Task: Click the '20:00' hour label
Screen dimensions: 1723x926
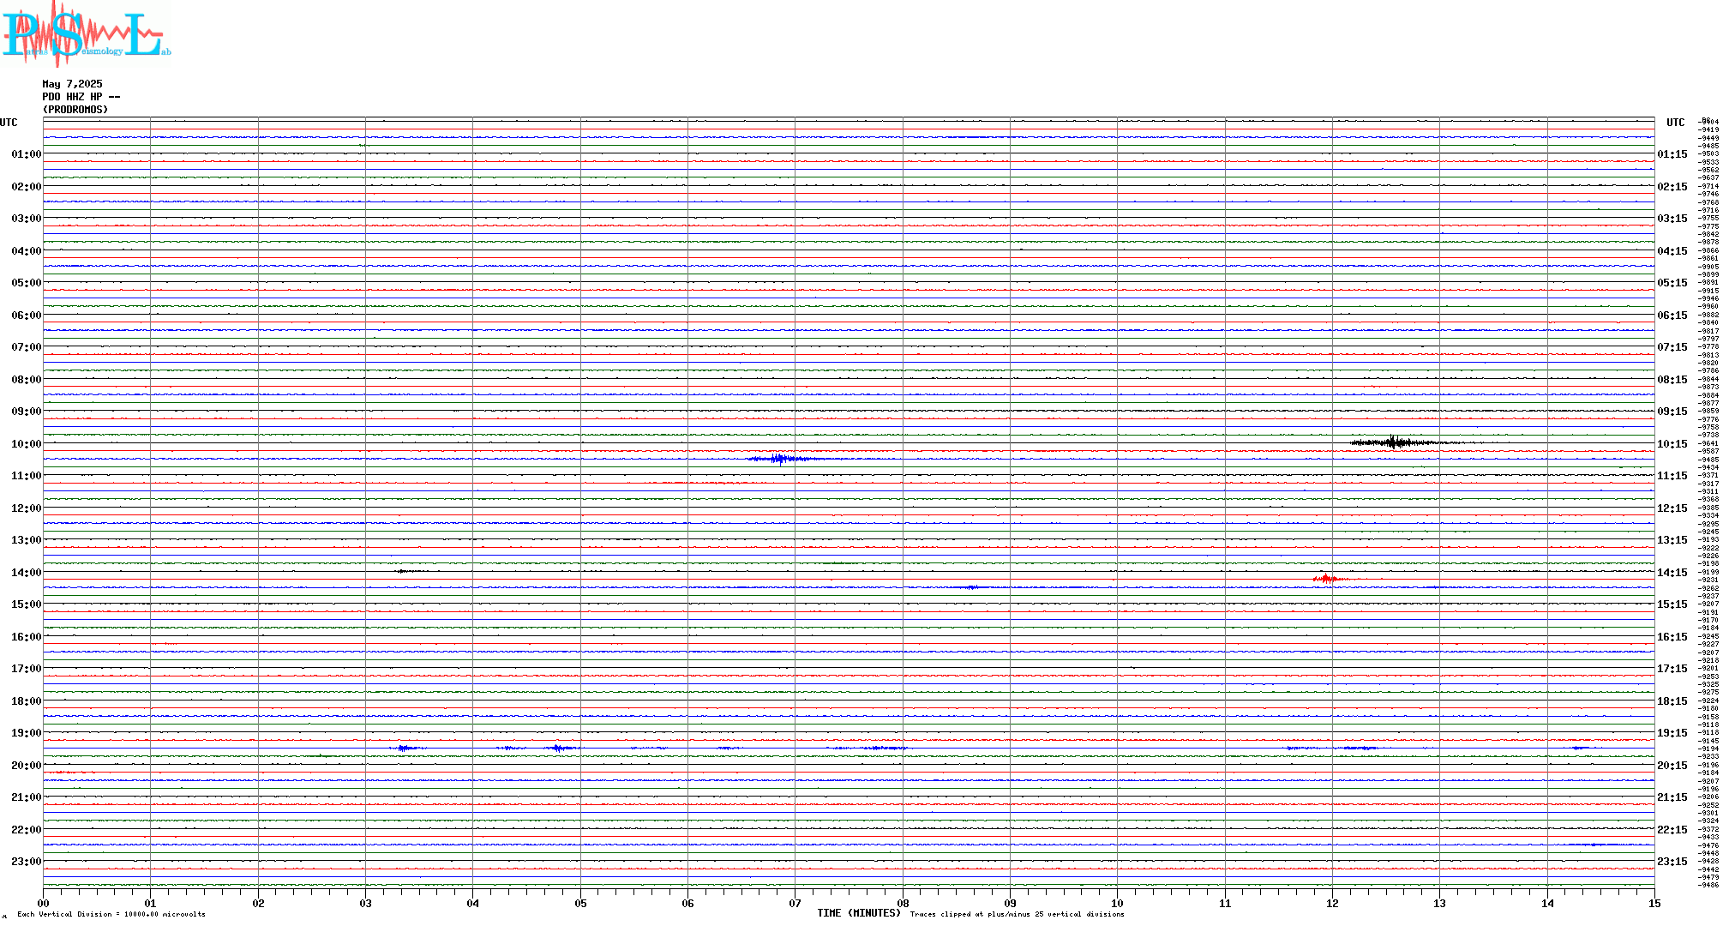Action: [x=26, y=766]
